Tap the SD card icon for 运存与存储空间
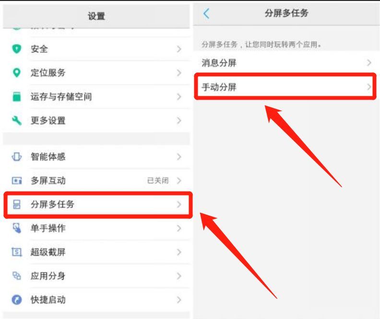This screenshot has height=319, width=380. click(16, 96)
